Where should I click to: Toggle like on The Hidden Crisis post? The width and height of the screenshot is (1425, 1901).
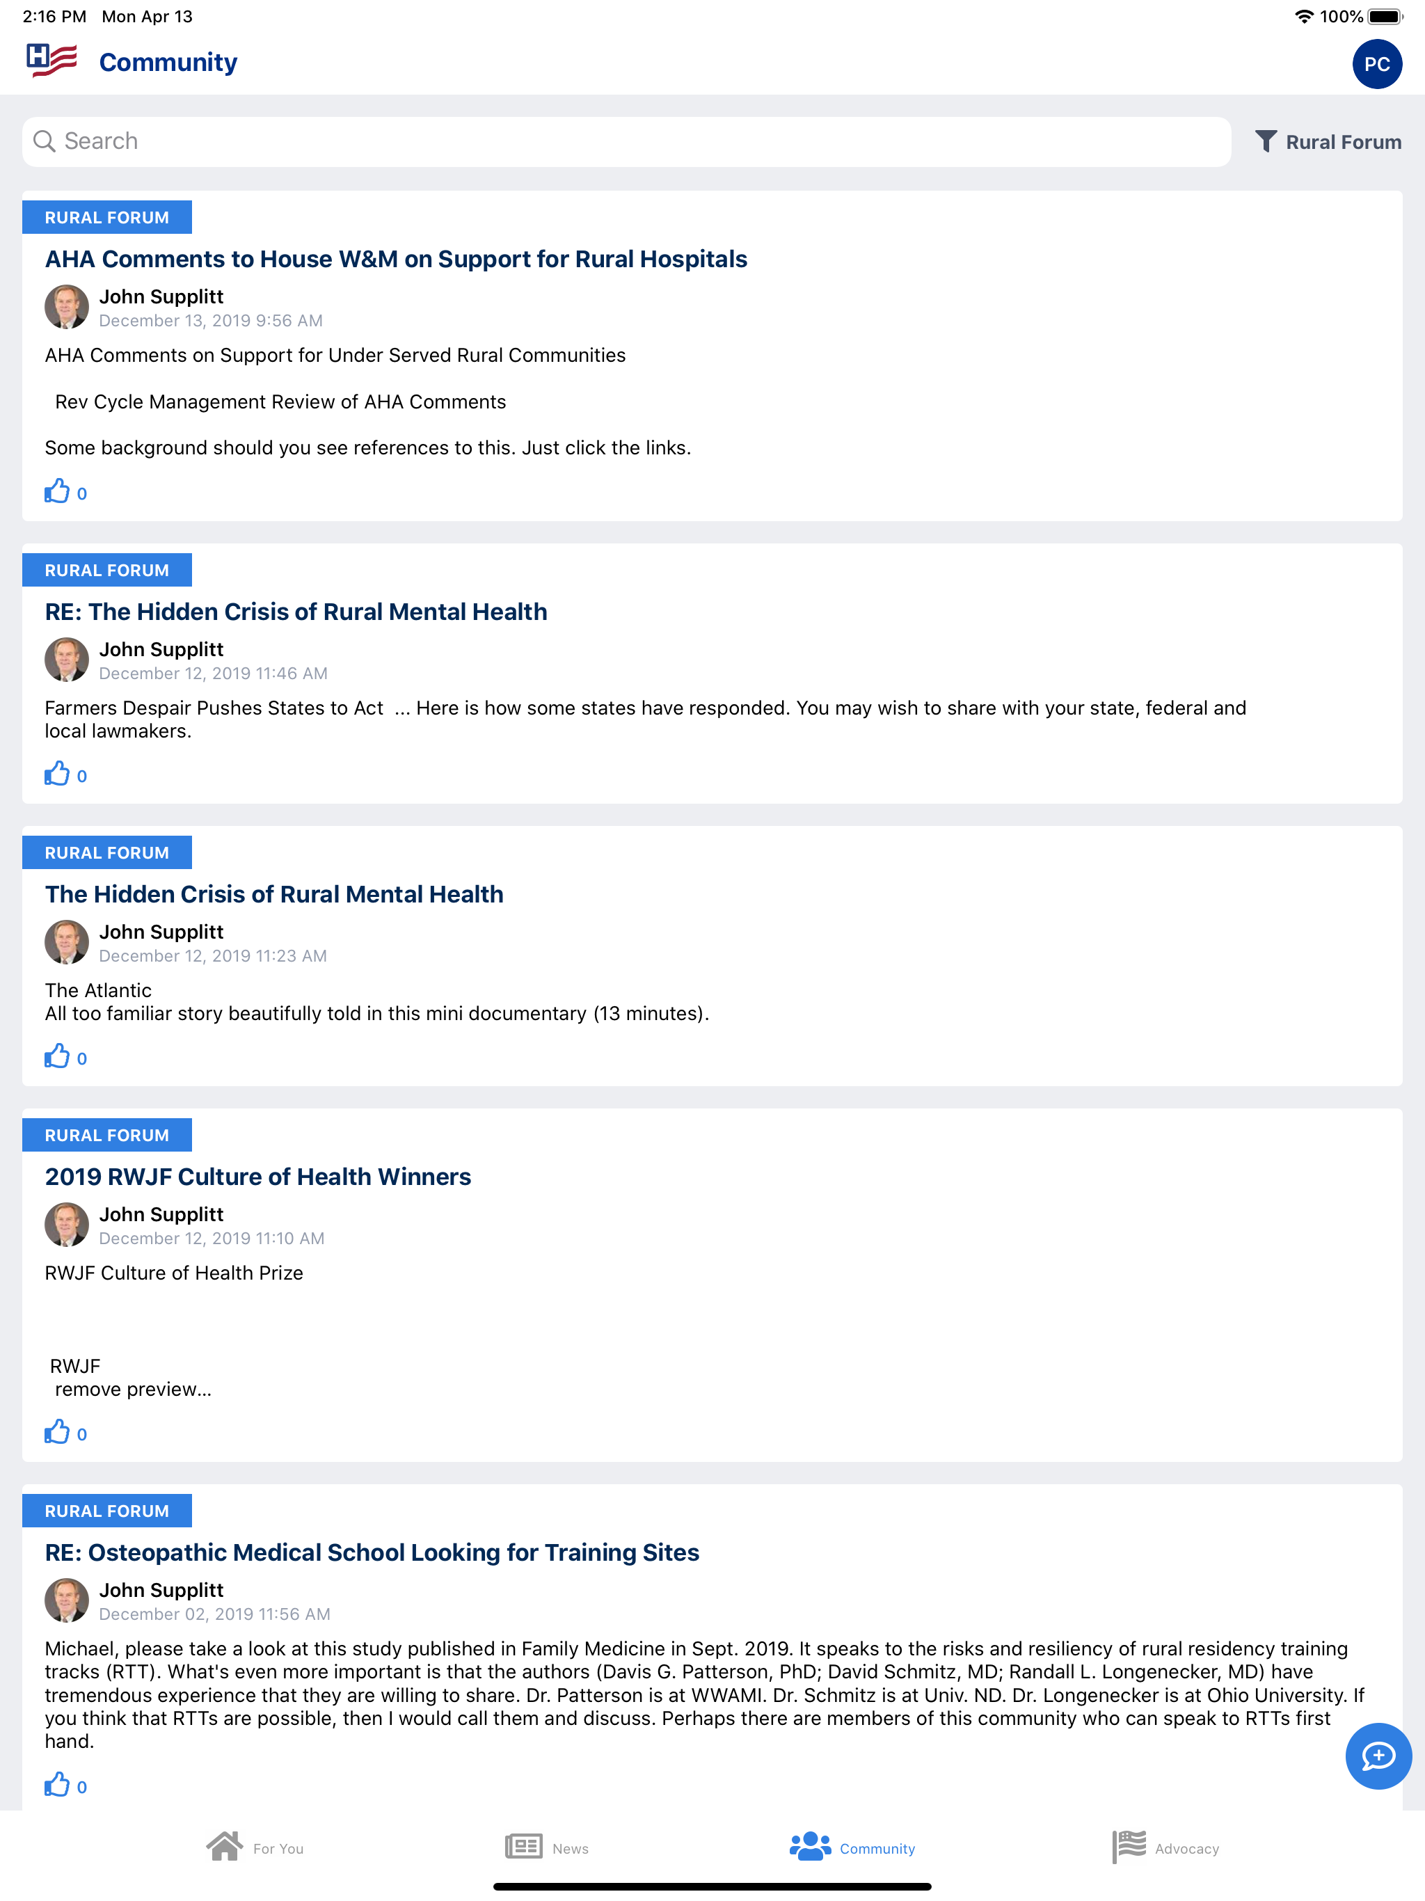[57, 1056]
